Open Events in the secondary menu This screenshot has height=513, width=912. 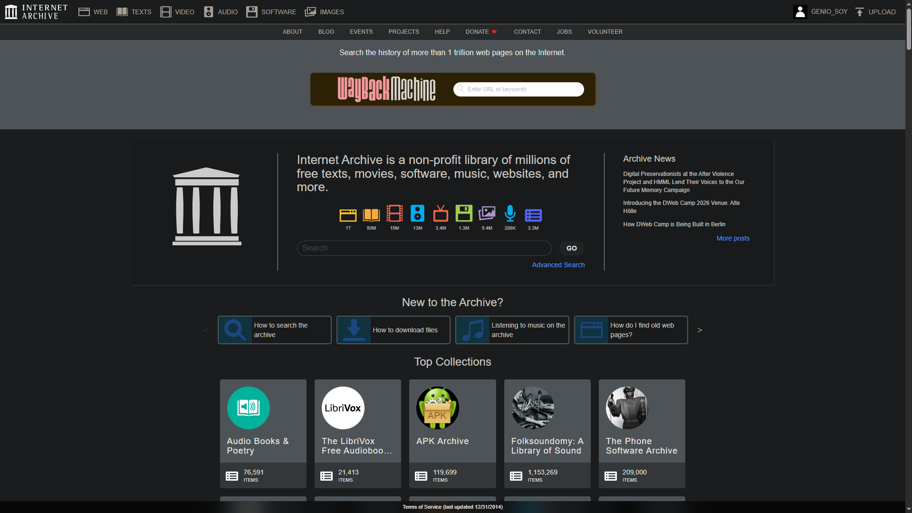361,32
